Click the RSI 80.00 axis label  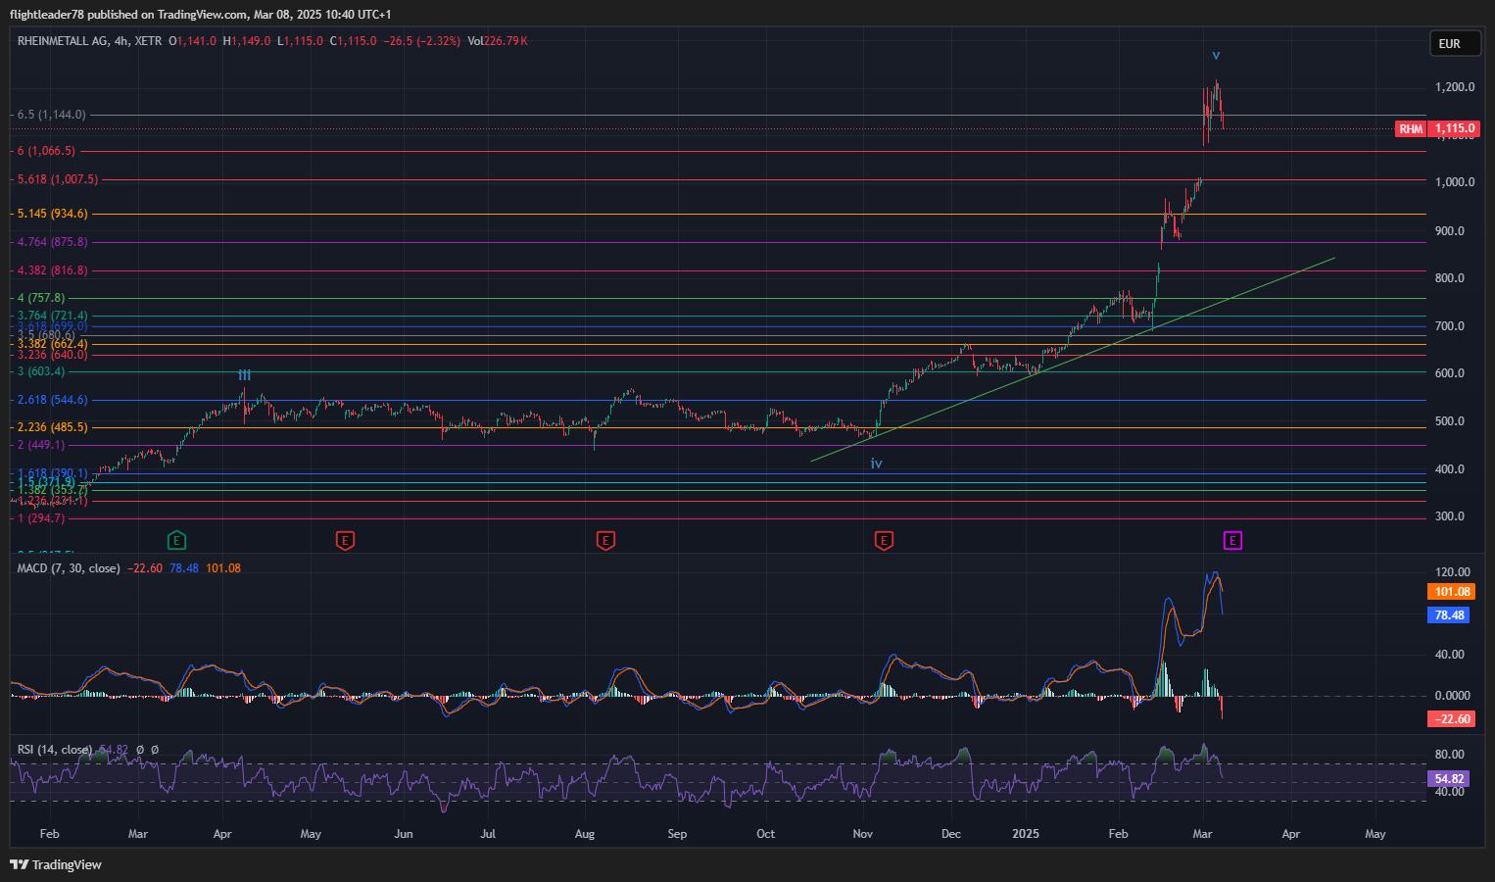[x=1450, y=755]
